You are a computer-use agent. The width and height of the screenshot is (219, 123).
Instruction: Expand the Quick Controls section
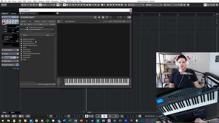(x=2, y=65)
